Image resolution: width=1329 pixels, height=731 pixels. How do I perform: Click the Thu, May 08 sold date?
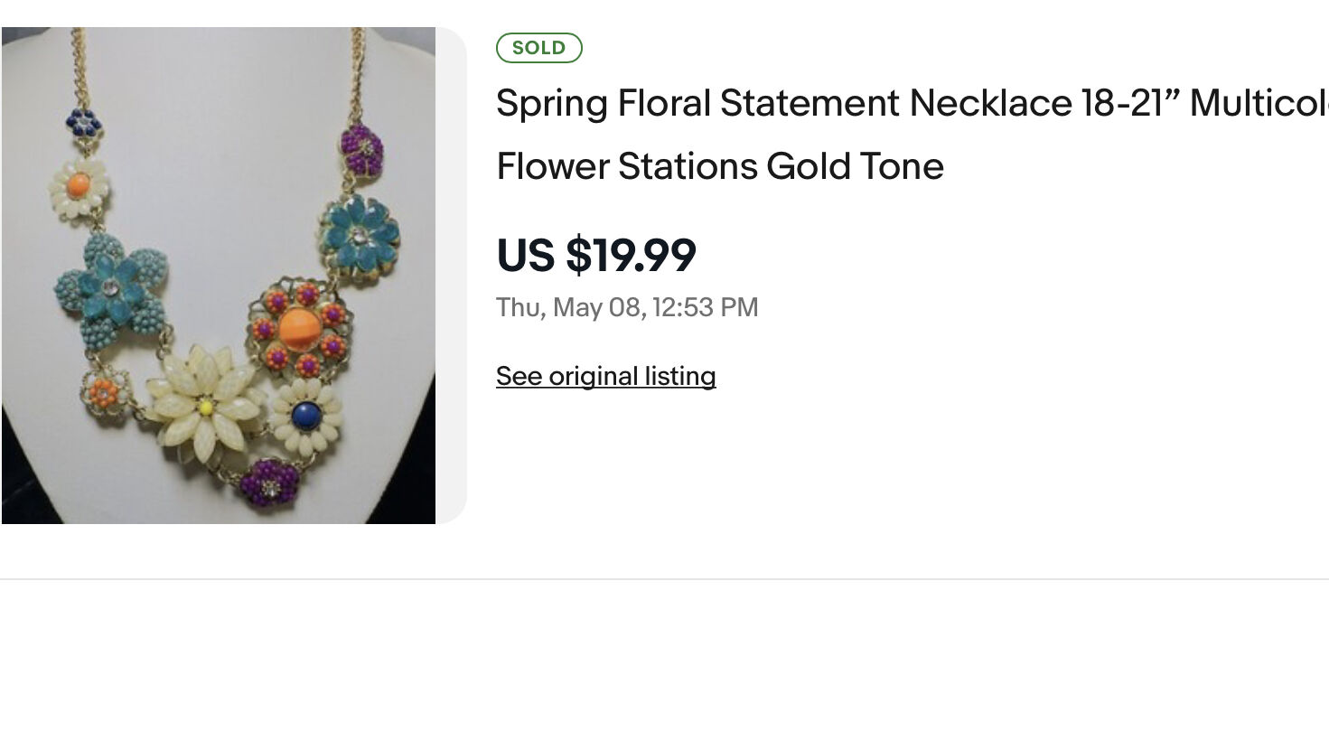click(627, 307)
